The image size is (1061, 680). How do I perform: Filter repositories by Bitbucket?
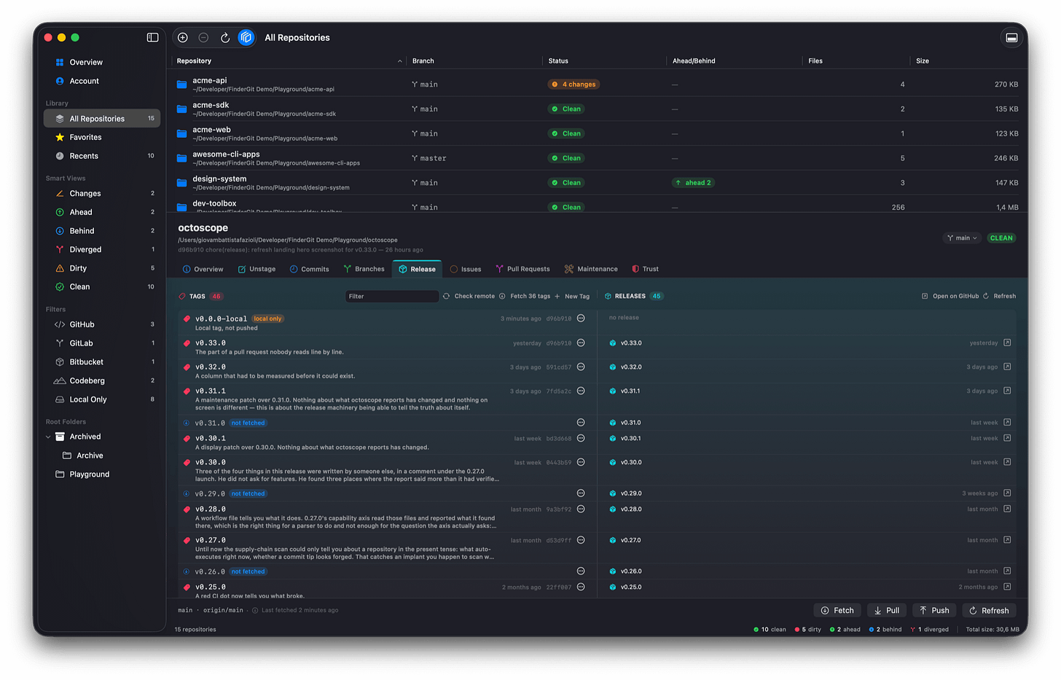coord(102,362)
